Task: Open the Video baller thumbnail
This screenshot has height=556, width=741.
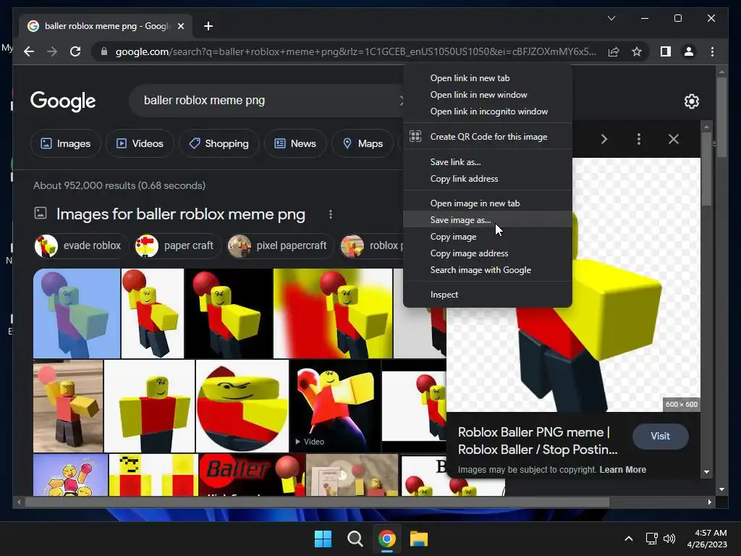Action: (335, 406)
